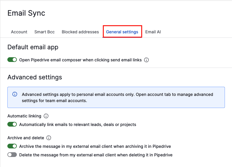Image resolution: width=232 pixels, height=167 pixels.
Task: Open the Email AI tab
Action: pyautogui.click(x=153, y=32)
